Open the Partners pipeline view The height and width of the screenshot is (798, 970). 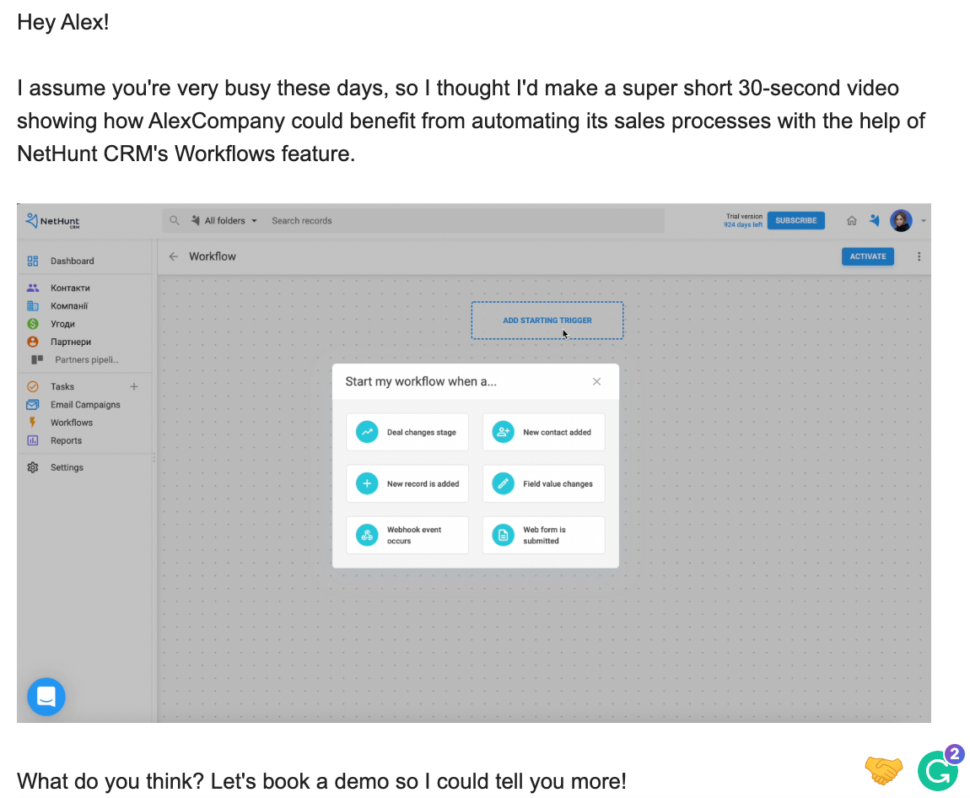coord(87,360)
